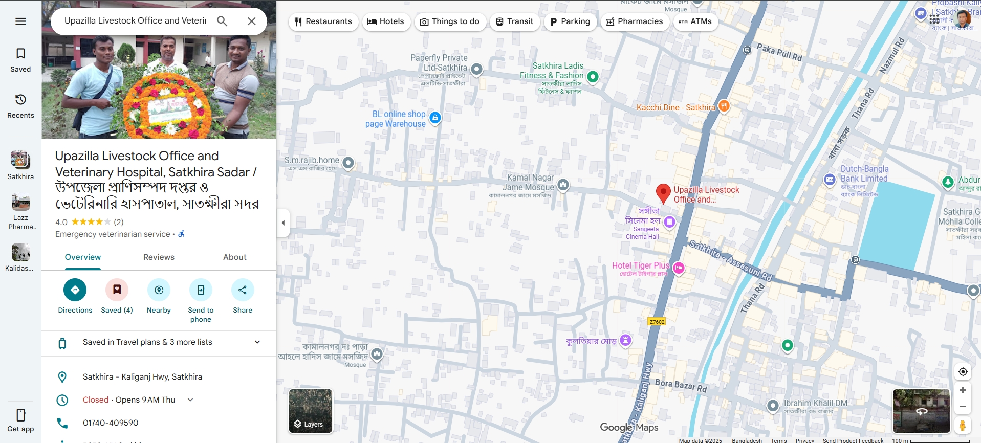Screen dimensions: 981x443
Task: Click the search magnifier icon
Action: click(222, 21)
